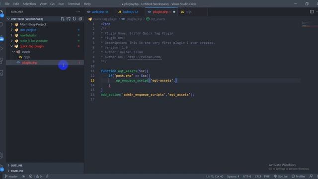This screenshot has height=179, width=318.
Task: Change indentation via Spaces: 4
Action: (x=233, y=177)
